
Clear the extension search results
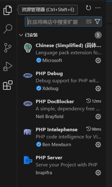(x=89, y=22)
